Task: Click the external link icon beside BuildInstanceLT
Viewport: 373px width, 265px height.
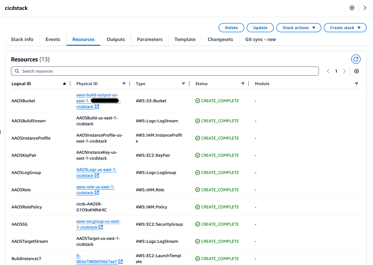Action: click(x=121, y=261)
